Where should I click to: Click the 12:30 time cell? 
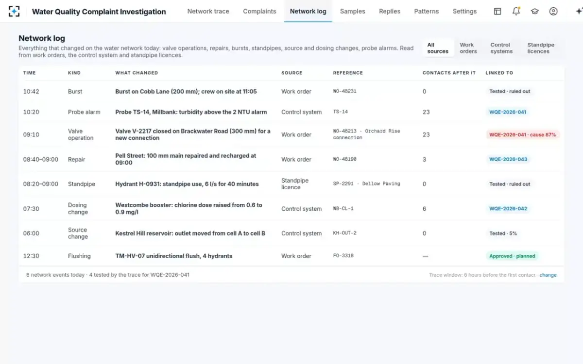click(x=31, y=256)
